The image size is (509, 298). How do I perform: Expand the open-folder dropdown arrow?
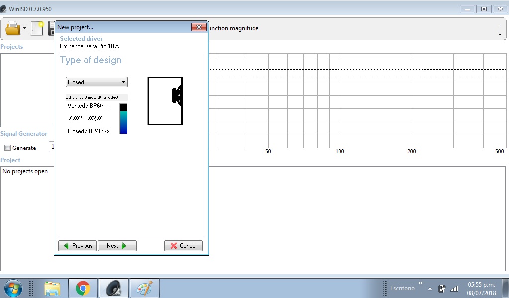click(24, 28)
